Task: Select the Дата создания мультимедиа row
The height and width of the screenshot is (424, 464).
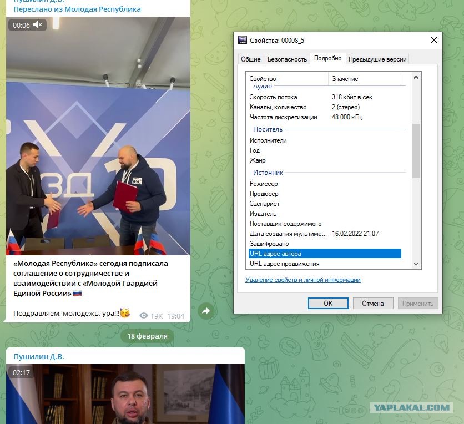Action: pyautogui.click(x=325, y=234)
